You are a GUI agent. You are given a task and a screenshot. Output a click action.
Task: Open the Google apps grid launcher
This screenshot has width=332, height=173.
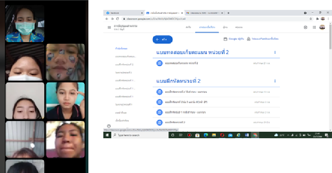(315, 27)
